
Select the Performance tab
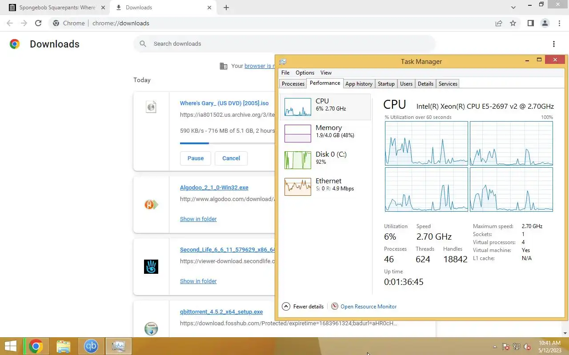click(325, 83)
